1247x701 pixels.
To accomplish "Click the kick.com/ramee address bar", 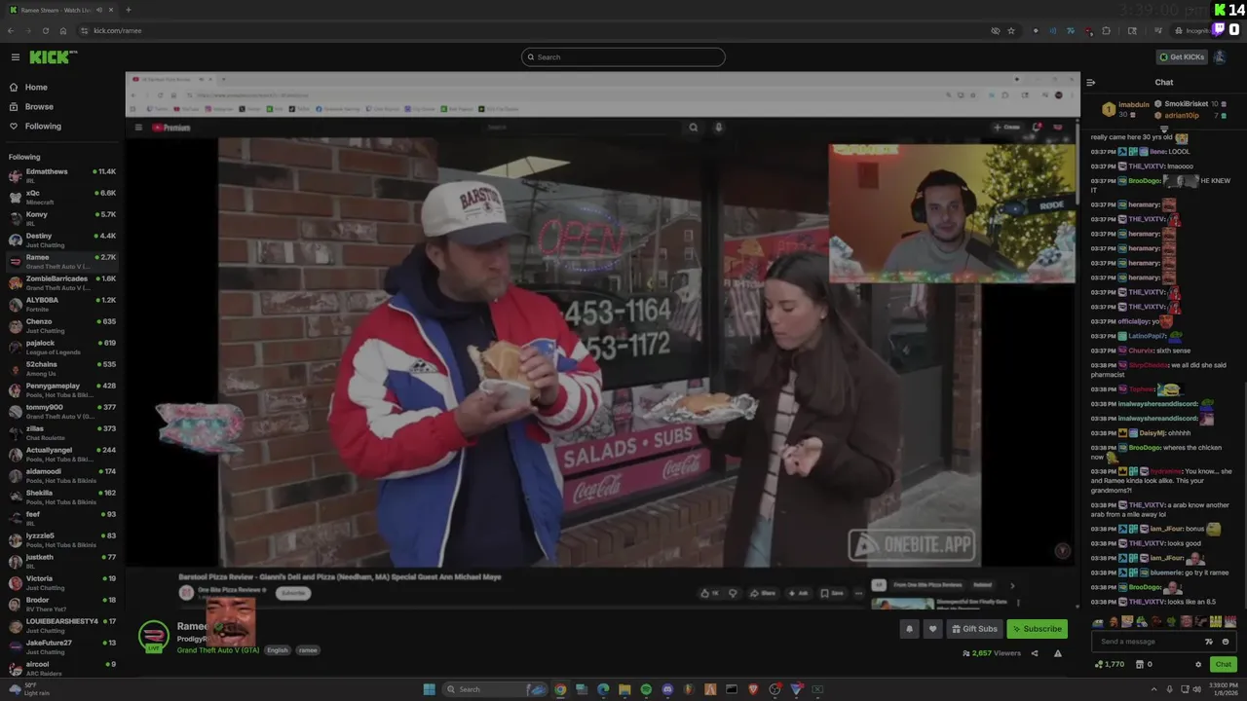I will pyautogui.click(x=118, y=30).
